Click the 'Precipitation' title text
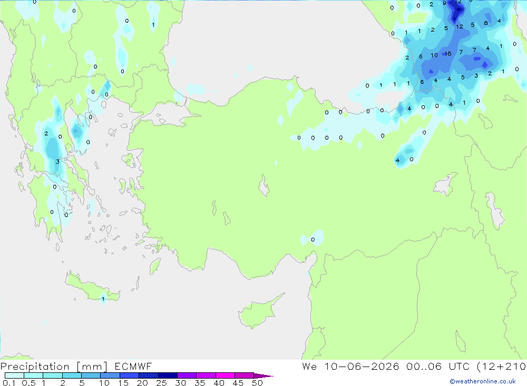The image size is (527, 386). tap(35, 367)
